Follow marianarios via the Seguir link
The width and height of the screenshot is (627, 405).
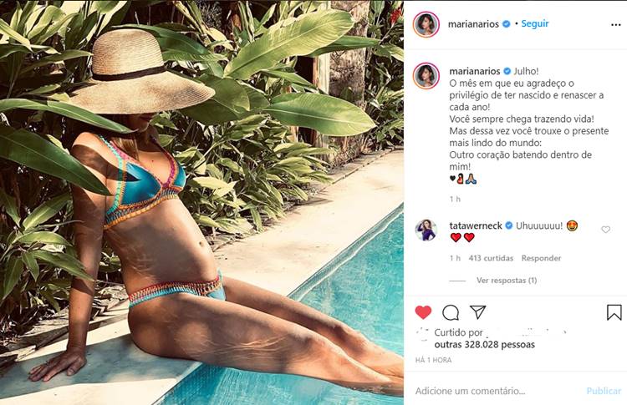click(535, 23)
